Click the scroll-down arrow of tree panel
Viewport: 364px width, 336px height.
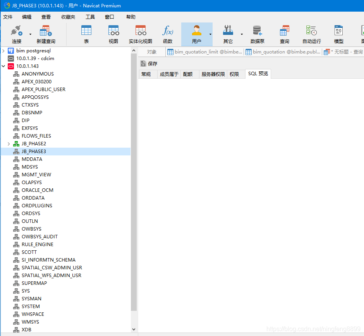pyautogui.click(x=134, y=329)
